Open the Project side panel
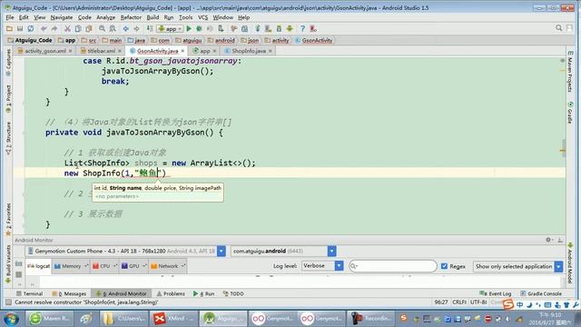This screenshot has height=327, width=581. click(8, 99)
